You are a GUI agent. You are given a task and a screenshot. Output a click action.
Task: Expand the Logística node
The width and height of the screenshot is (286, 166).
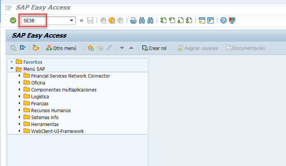19,96
